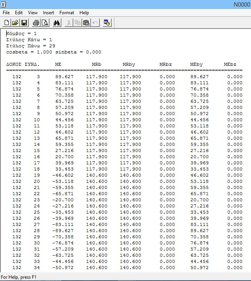This screenshot has width=251, height=281.
Task: Click ME value 27.216 in row 15
Action: pos(64,151)
